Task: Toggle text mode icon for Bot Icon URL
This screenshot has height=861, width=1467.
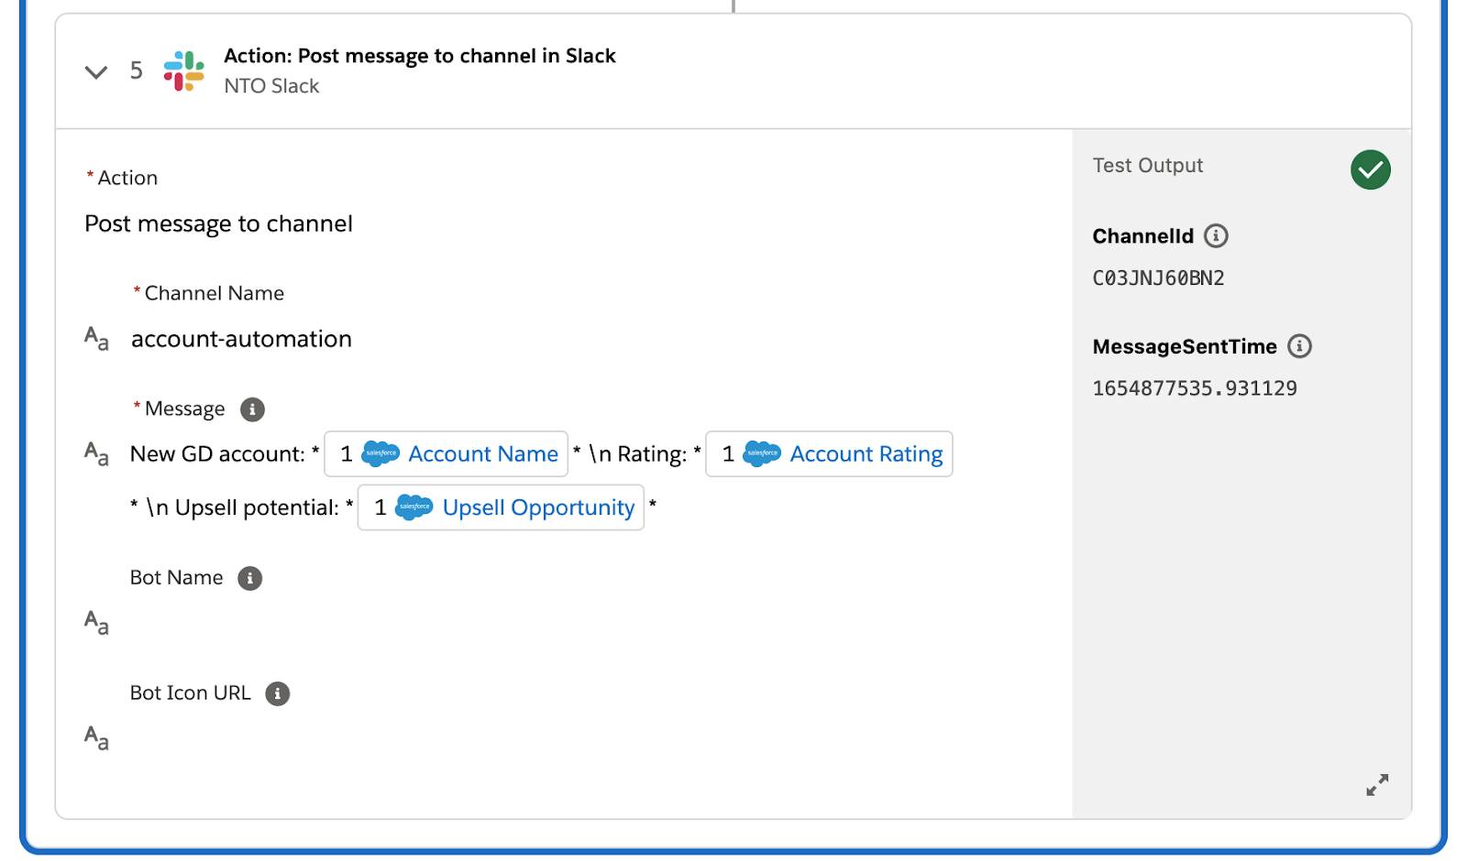Action: [x=96, y=737]
